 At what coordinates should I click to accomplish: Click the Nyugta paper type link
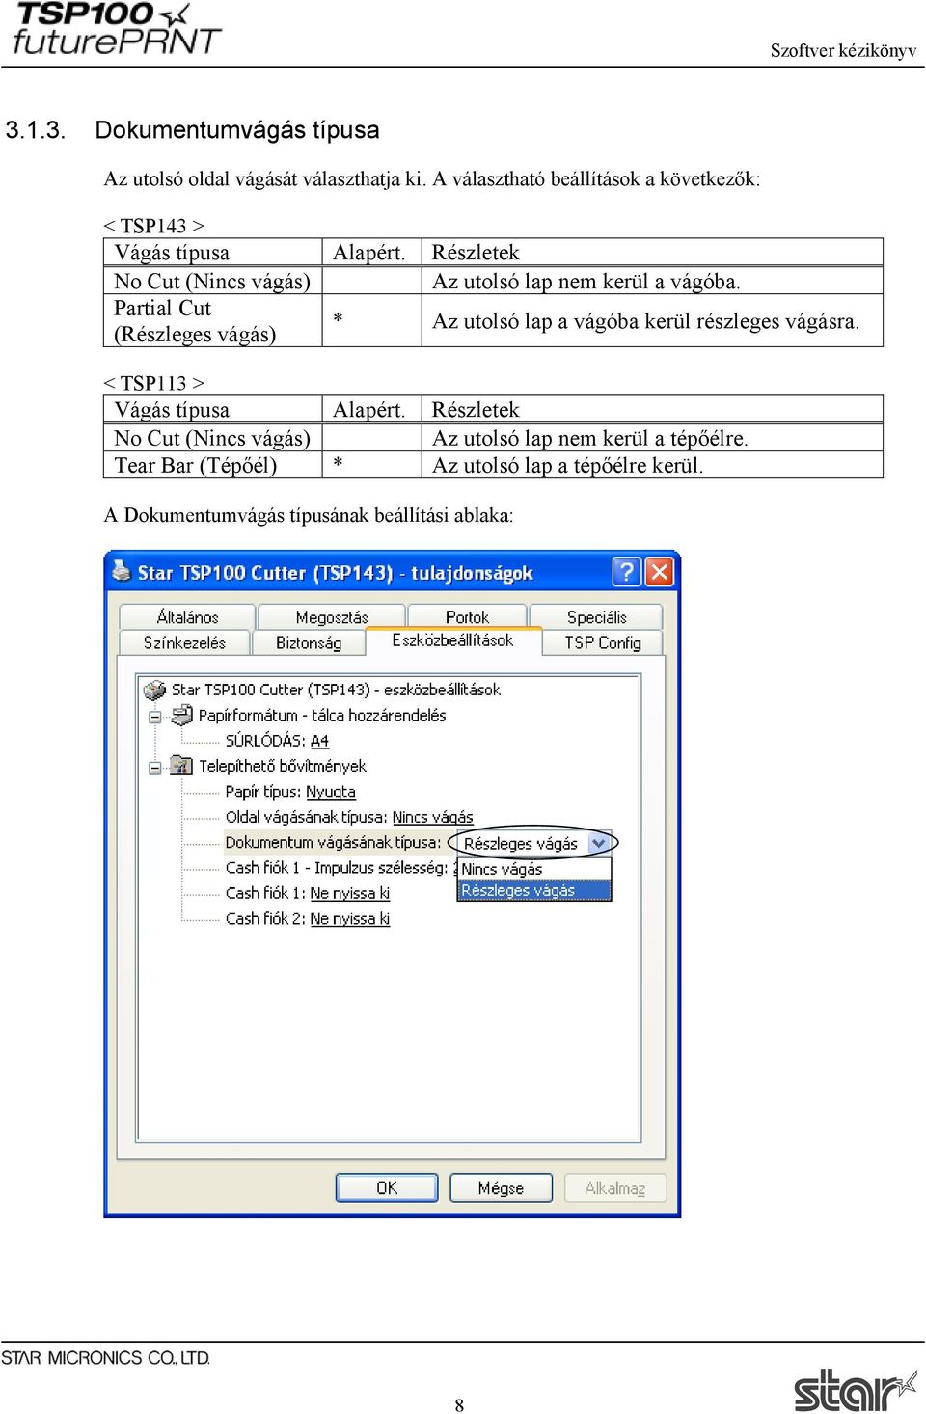[331, 792]
